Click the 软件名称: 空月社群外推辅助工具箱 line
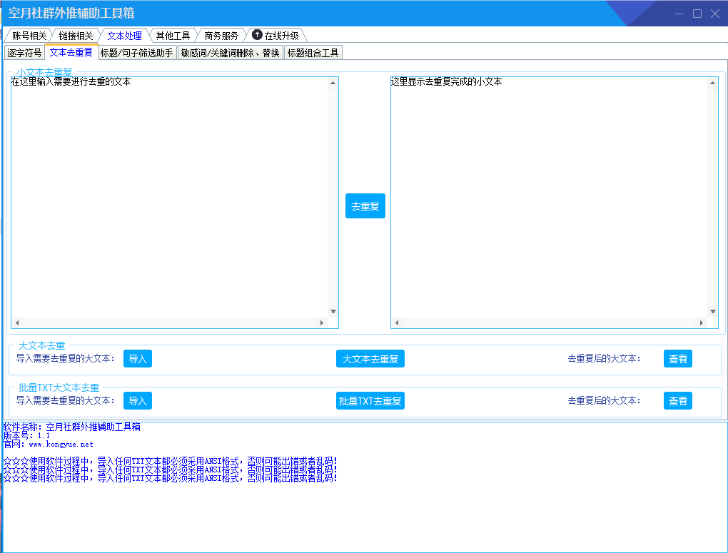This screenshot has height=553, width=728. pos(72,427)
